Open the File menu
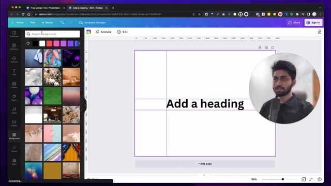331x186 pixels. click(33, 22)
